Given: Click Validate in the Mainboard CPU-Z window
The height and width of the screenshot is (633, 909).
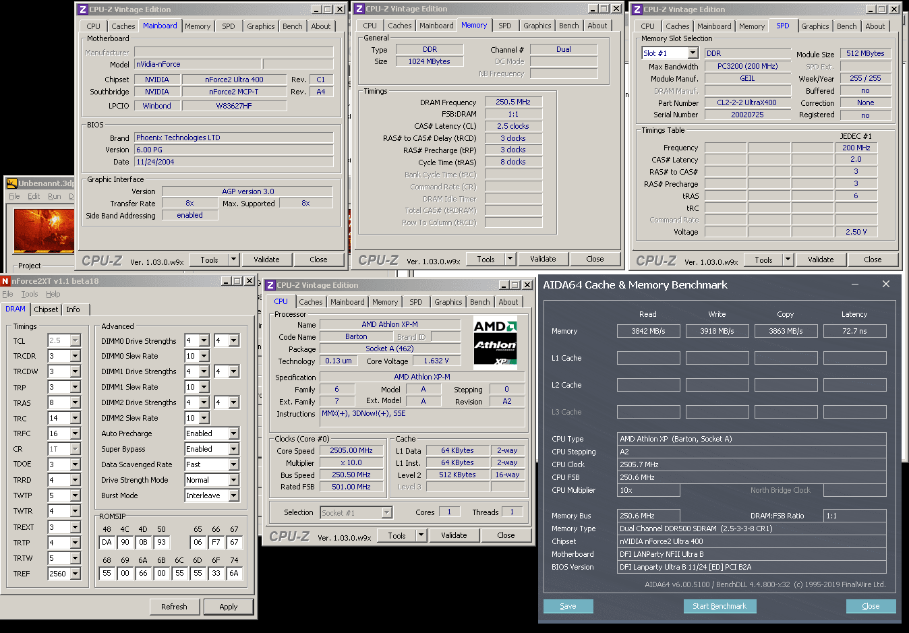Looking at the screenshot, I should 266,260.
